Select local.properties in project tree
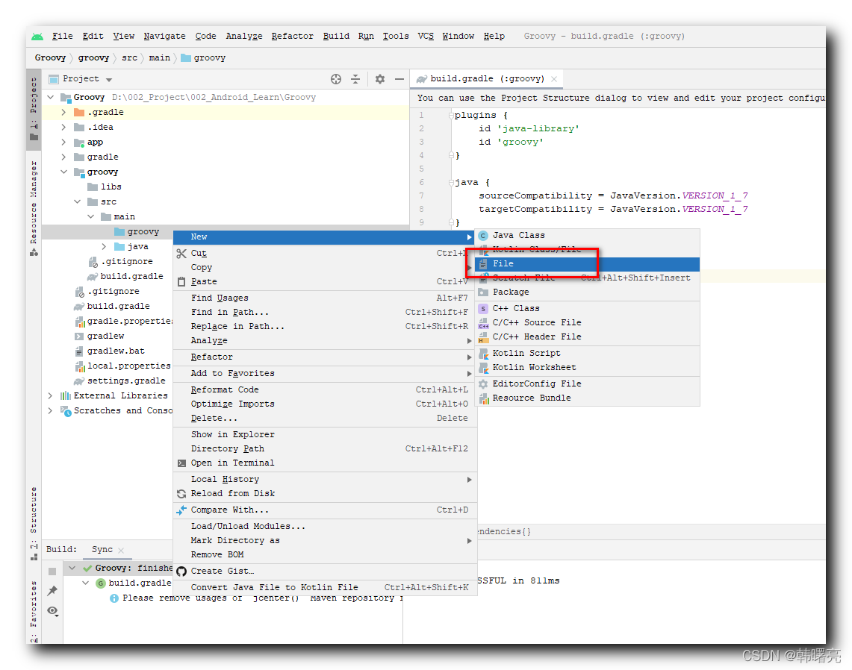 [128, 366]
